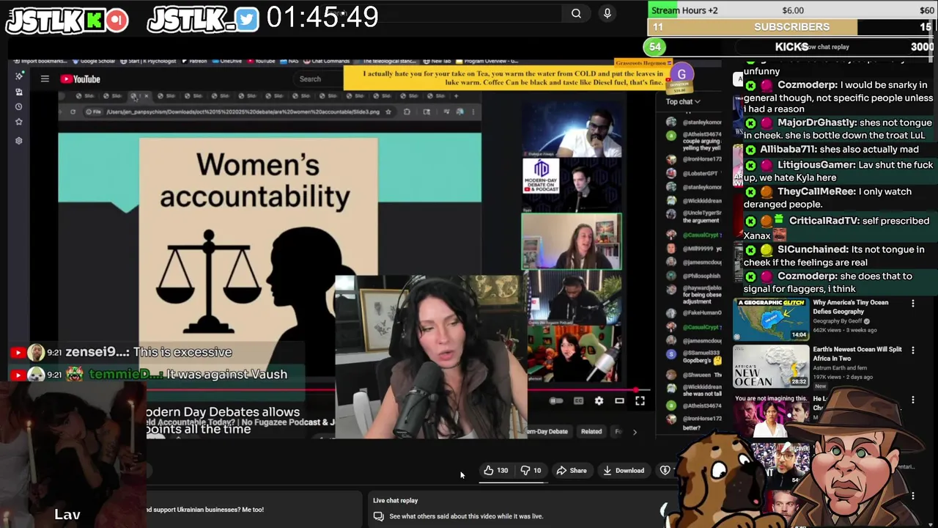The image size is (938, 528).
Task: Click title Earth's Newest Ocean Will Split Africa
Action: (857, 353)
